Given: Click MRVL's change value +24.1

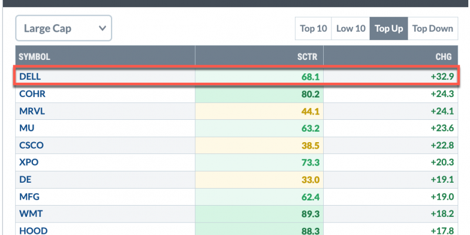Looking at the screenshot, I should tap(442, 111).
